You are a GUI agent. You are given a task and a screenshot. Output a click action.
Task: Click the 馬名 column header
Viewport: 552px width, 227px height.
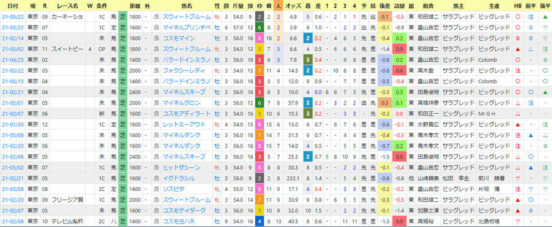(186, 6)
